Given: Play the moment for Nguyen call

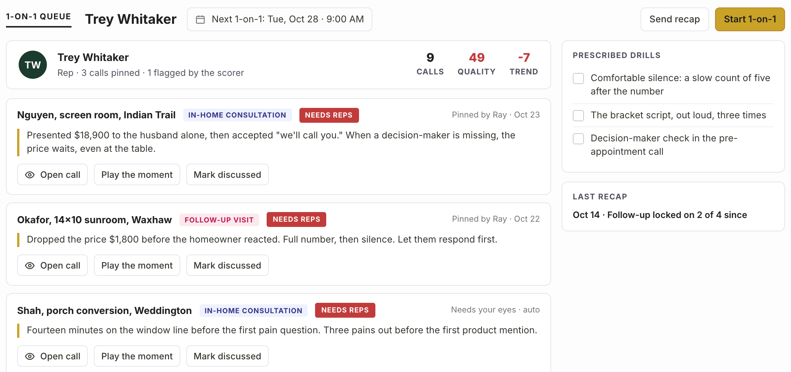Looking at the screenshot, I should (x=137, y=174).
